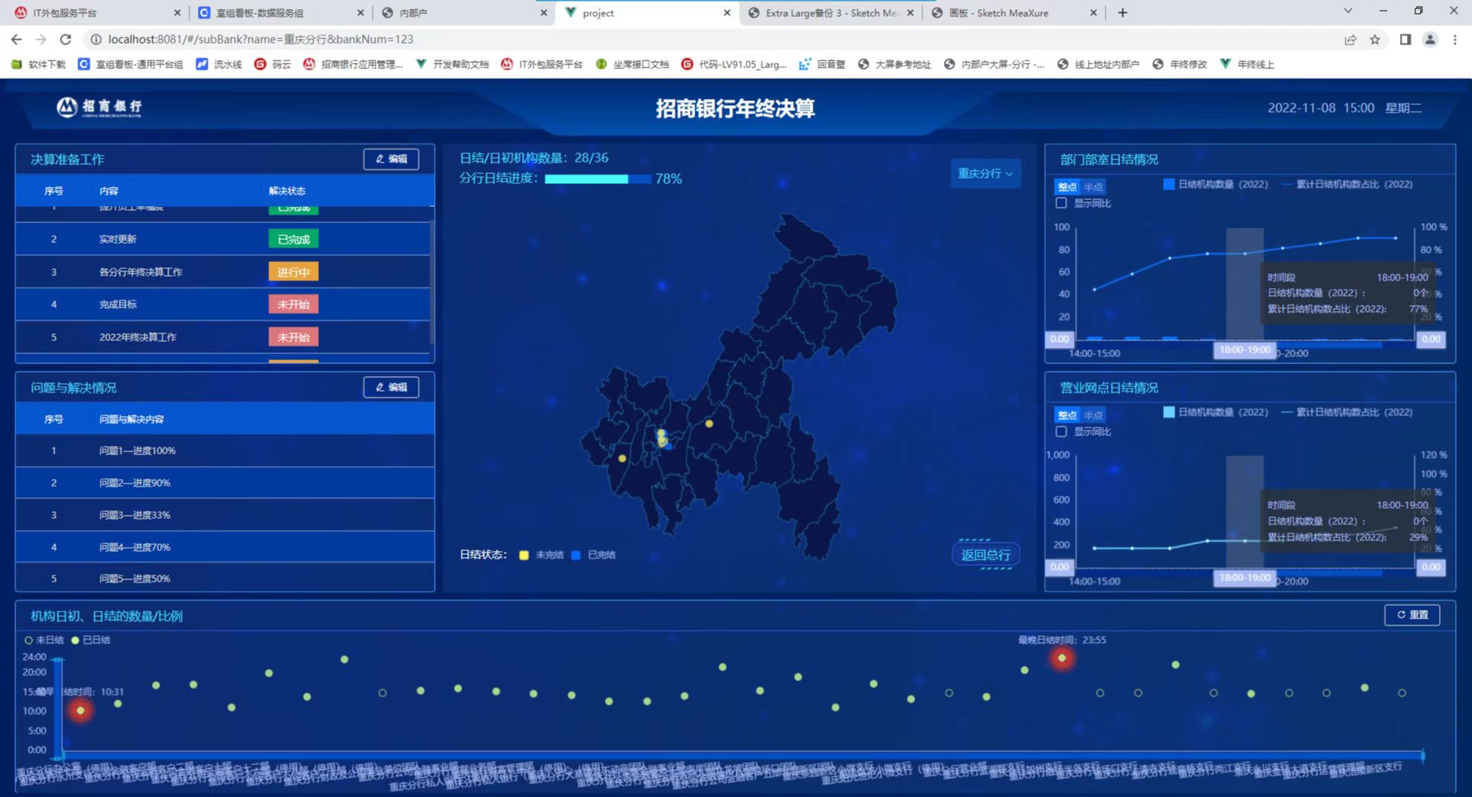Viewport: 1472px width, 797px height.
Task: Close the IT外包服务平台 tab
Action: 177,13
